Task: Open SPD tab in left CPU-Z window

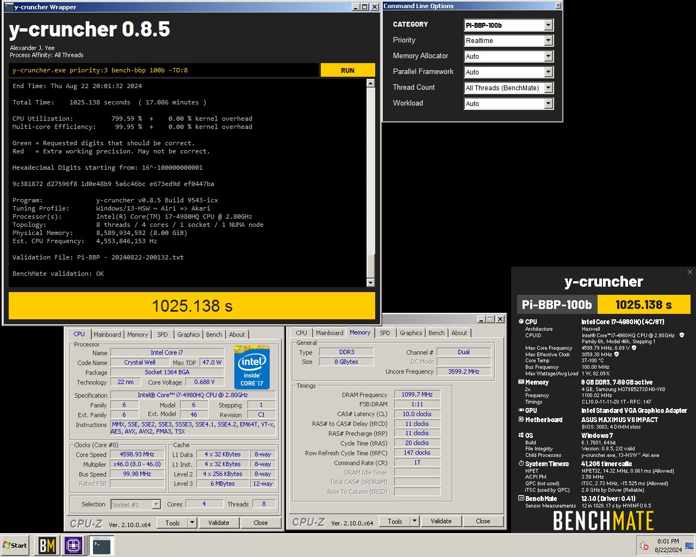Action: (163, 335)
